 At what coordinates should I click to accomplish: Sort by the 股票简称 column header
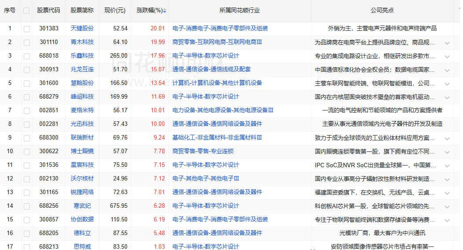click(x=82, y=10)
